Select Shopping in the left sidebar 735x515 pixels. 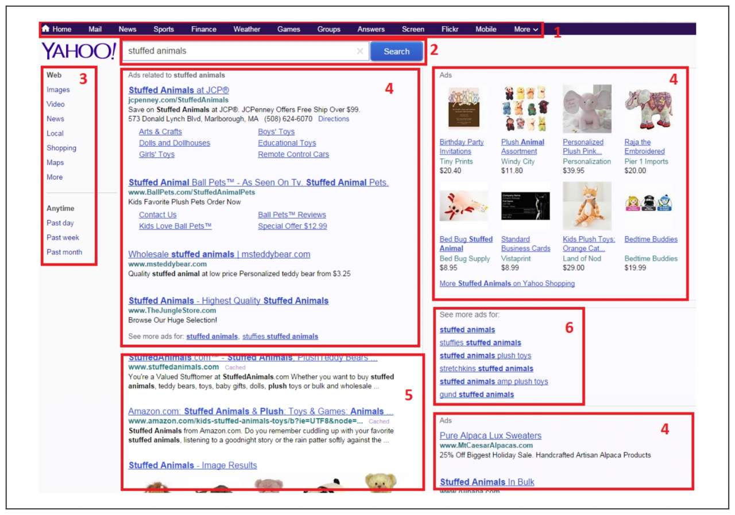click(x=61, y=148)
